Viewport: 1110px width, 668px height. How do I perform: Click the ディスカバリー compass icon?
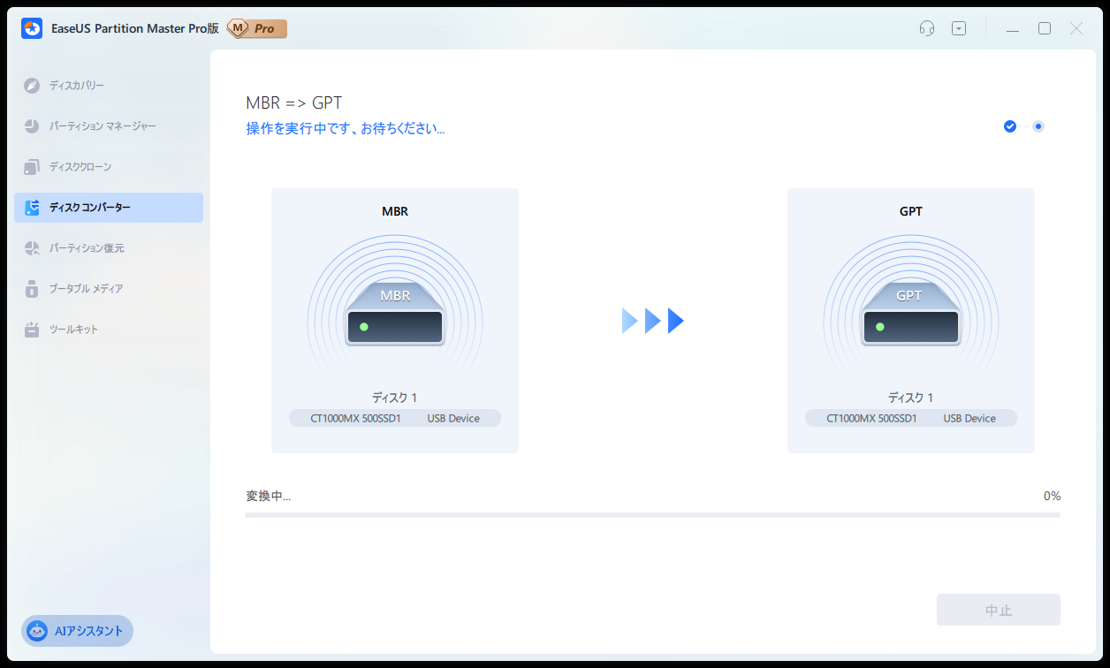(32, 86)
